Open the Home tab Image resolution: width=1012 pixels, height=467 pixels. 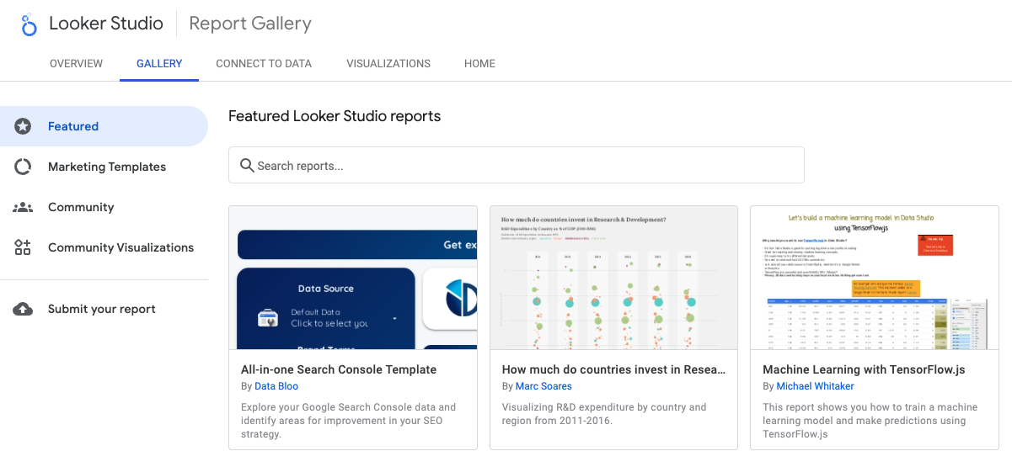click(479, 64)
